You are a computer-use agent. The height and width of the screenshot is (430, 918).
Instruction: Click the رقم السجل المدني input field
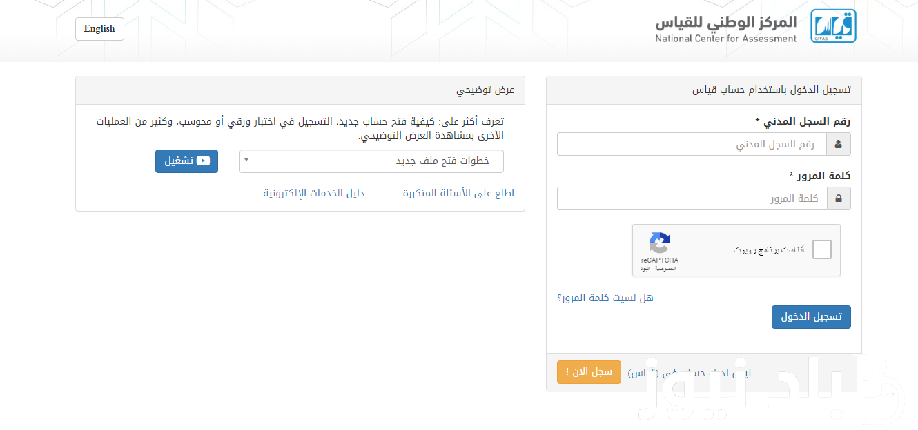tap(692, 144)
